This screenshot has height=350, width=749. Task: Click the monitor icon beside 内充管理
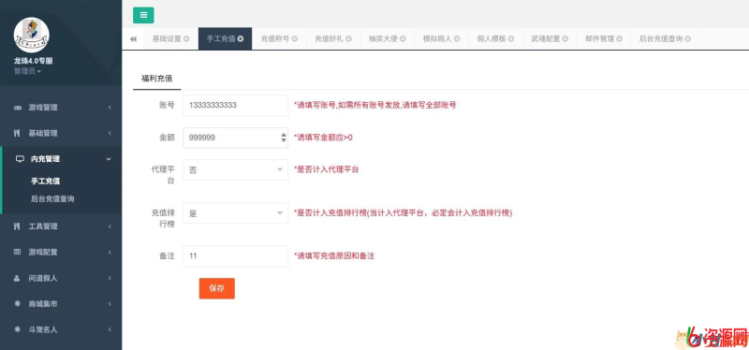(x=20, y=159)
